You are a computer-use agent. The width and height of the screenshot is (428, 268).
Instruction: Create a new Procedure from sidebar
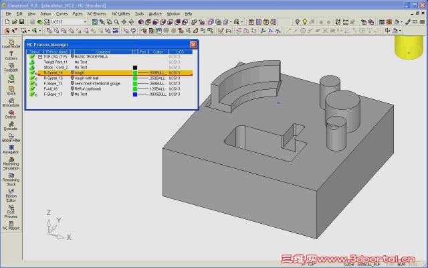click(11, 103)
